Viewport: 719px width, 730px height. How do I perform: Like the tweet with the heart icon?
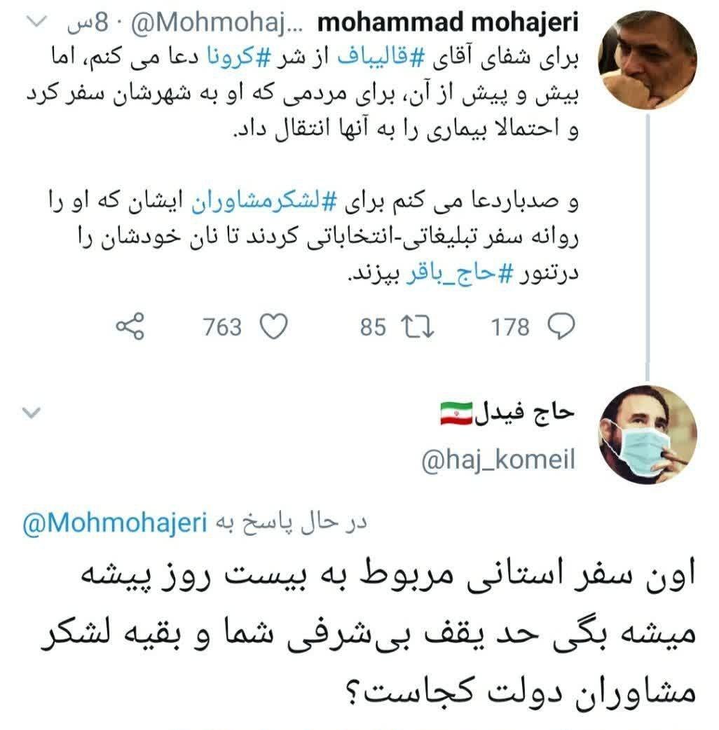[273, 326]
